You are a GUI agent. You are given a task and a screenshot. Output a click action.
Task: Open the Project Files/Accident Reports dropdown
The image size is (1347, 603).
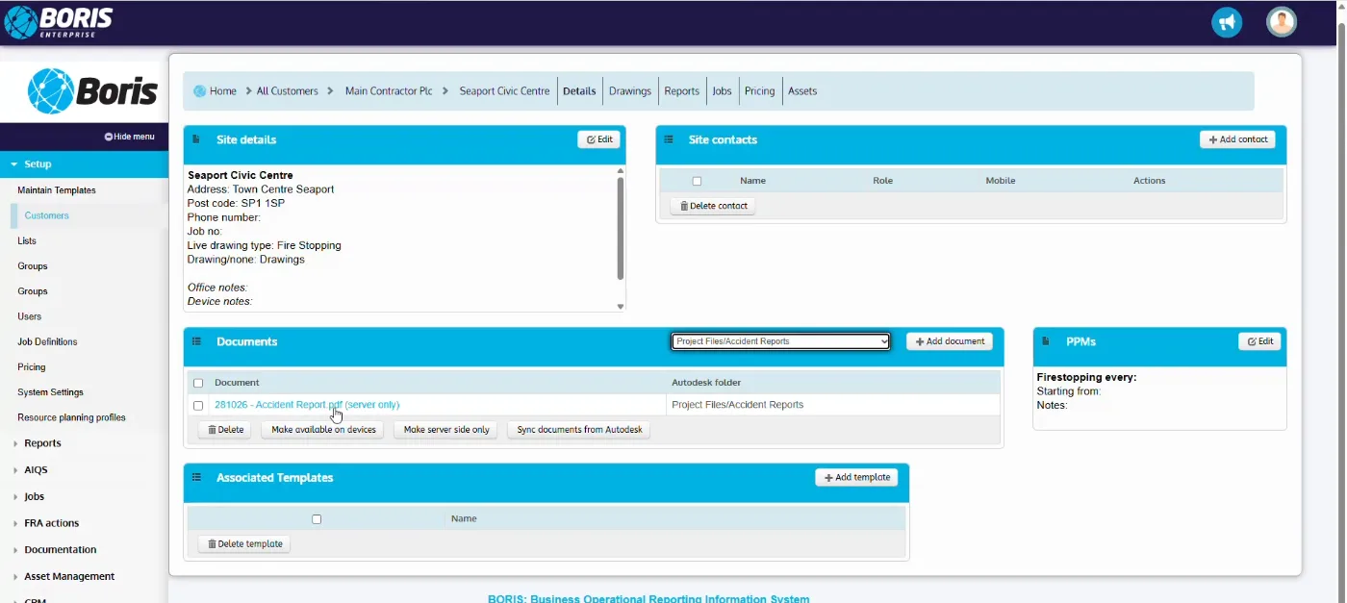[x=780, y=341]
